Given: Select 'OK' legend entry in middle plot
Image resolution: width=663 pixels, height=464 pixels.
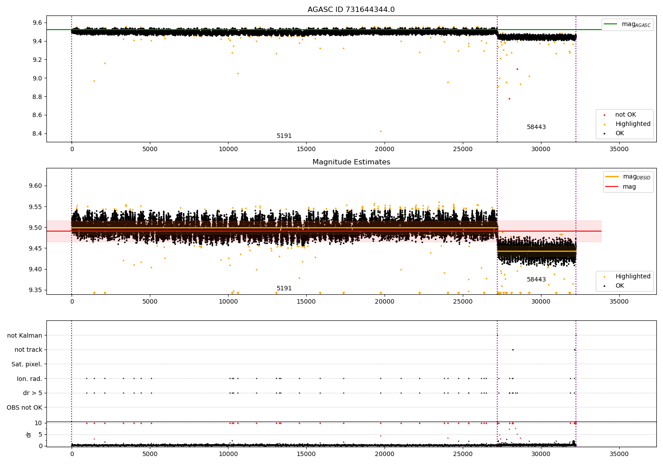Looking at the screenshot, I should [x=620, y=286].
